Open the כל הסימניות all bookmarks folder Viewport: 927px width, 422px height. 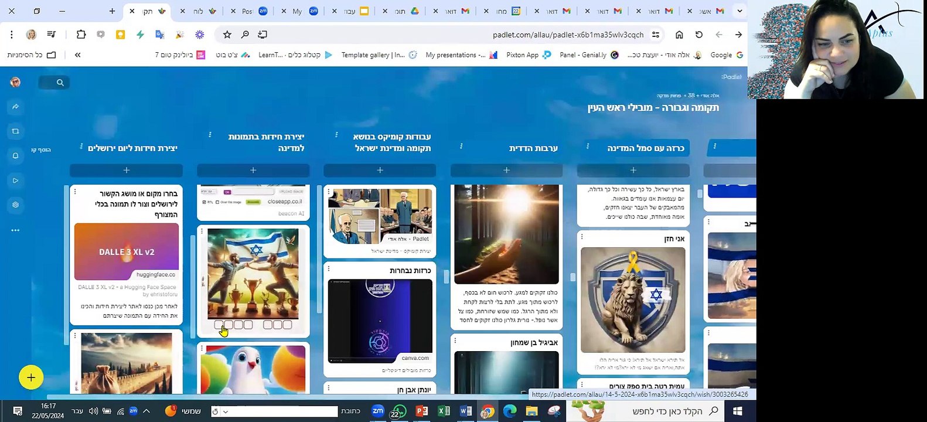click(x=32, y=55)
